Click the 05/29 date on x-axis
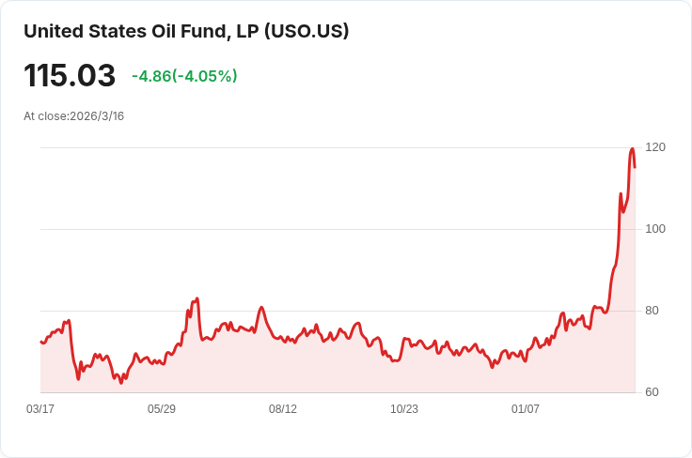 pos(162,409)
